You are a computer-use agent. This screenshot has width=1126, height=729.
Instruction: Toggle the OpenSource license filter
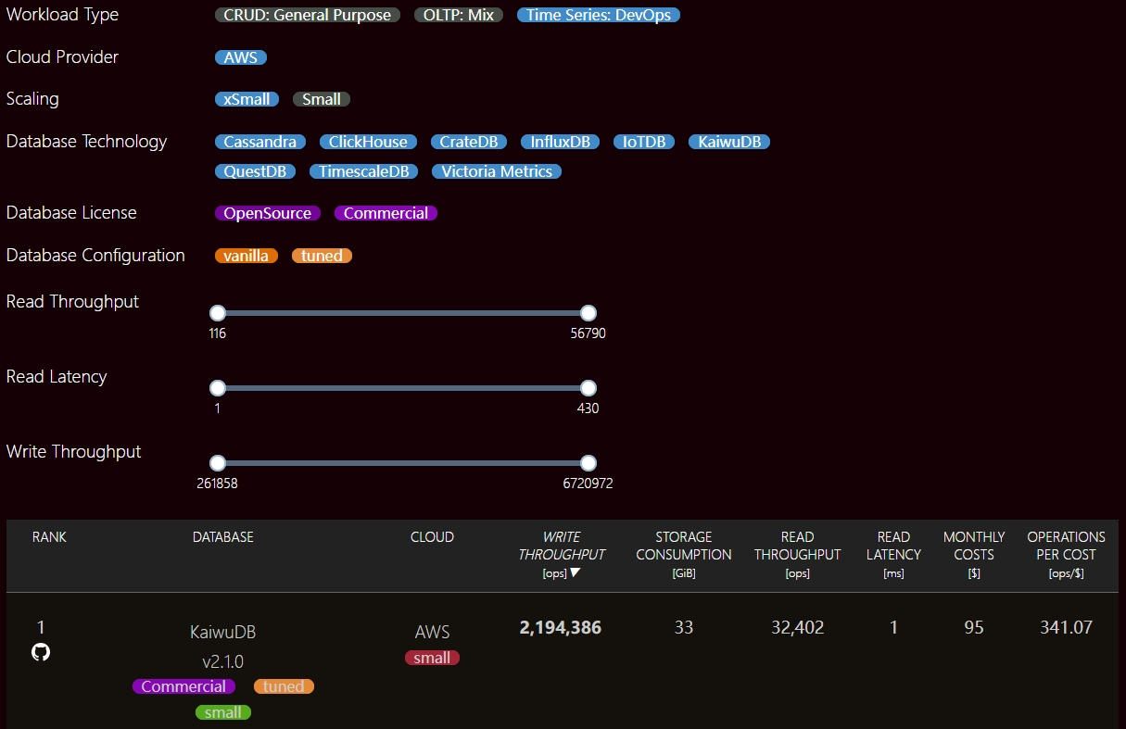[268, 213]
